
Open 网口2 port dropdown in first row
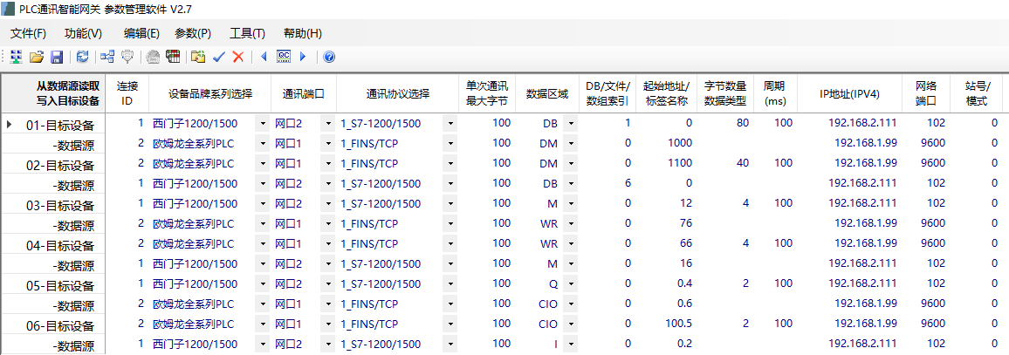[328, 124]
